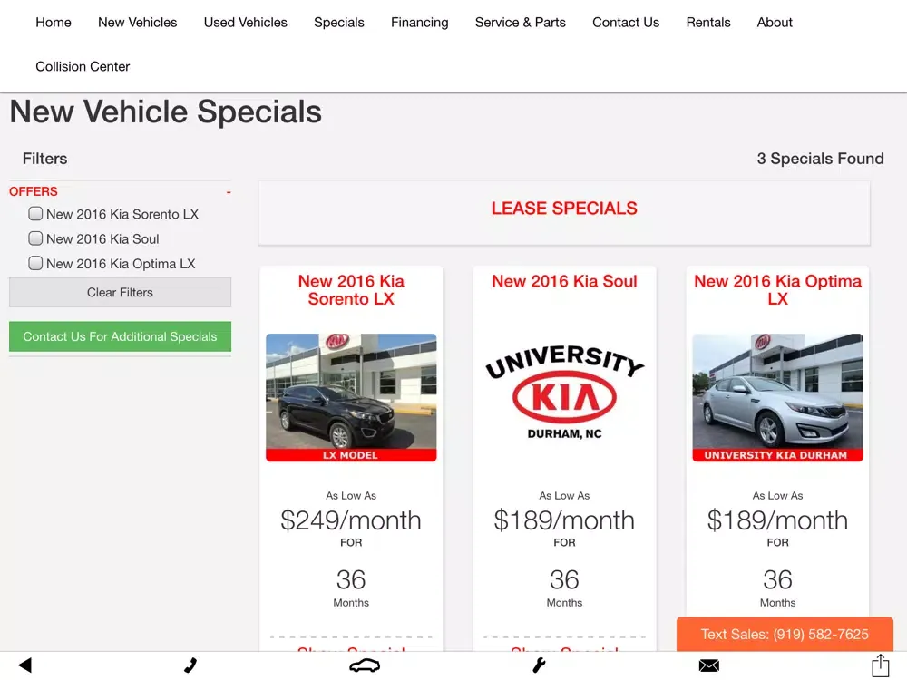907x680 pixels.
Task: Tap the back arrow icon in bottom bar
Action: [x=24, y=665]
